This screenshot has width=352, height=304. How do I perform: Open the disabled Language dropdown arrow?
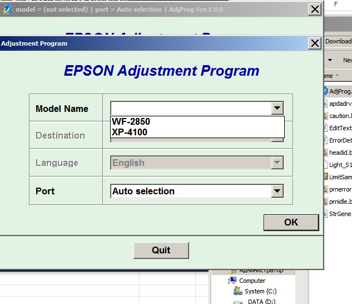277,163
